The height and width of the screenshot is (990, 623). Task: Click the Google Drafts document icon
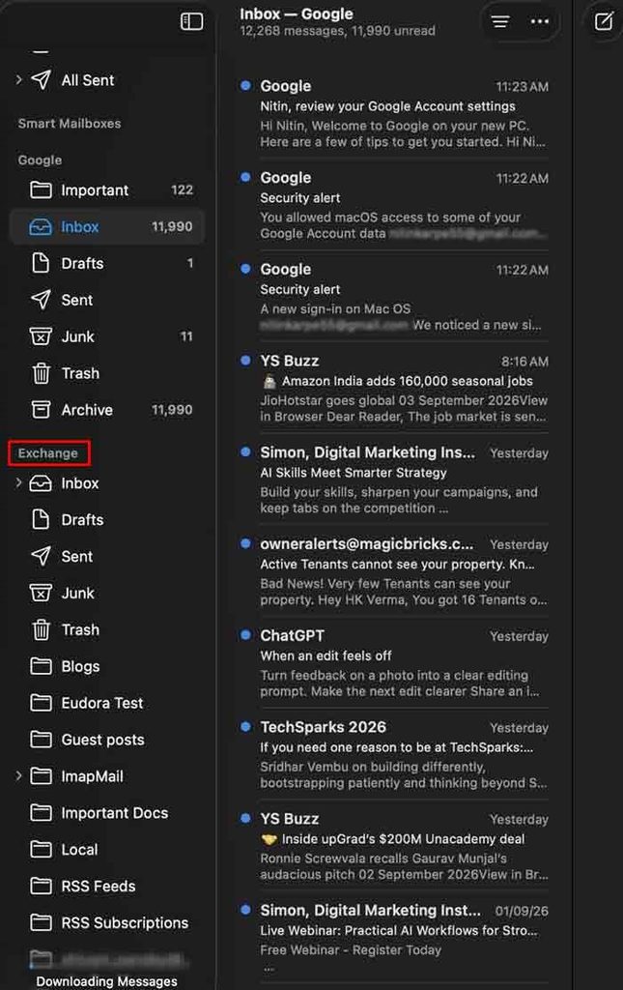coord(41,263)
